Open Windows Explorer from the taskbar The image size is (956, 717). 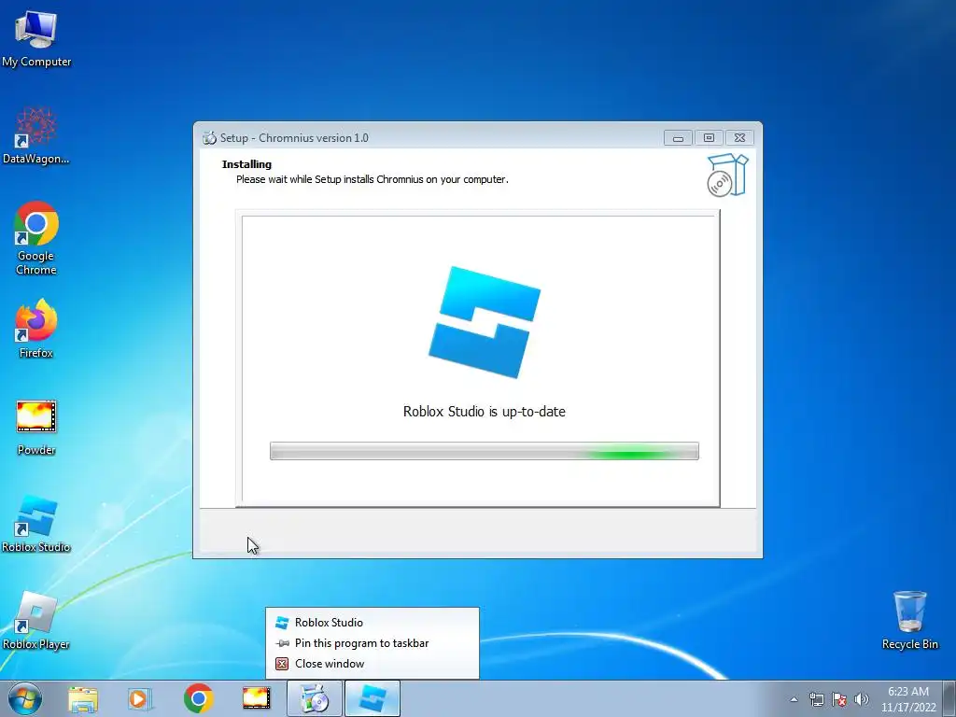click(x=83, y=698)
